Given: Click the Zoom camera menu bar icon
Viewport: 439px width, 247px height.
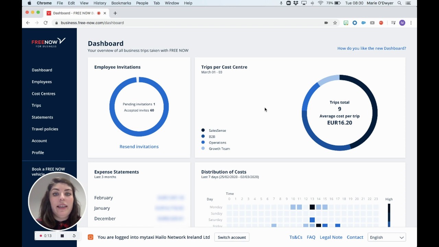Looking at the screenshot, I should pos(288,3).
